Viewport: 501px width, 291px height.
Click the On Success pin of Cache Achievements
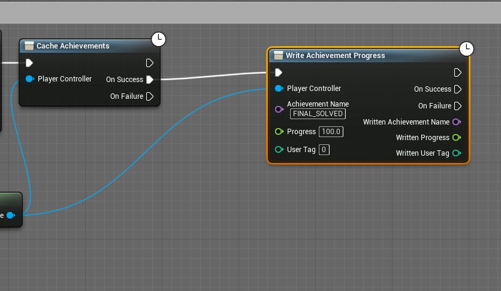(x=150, y=80)
